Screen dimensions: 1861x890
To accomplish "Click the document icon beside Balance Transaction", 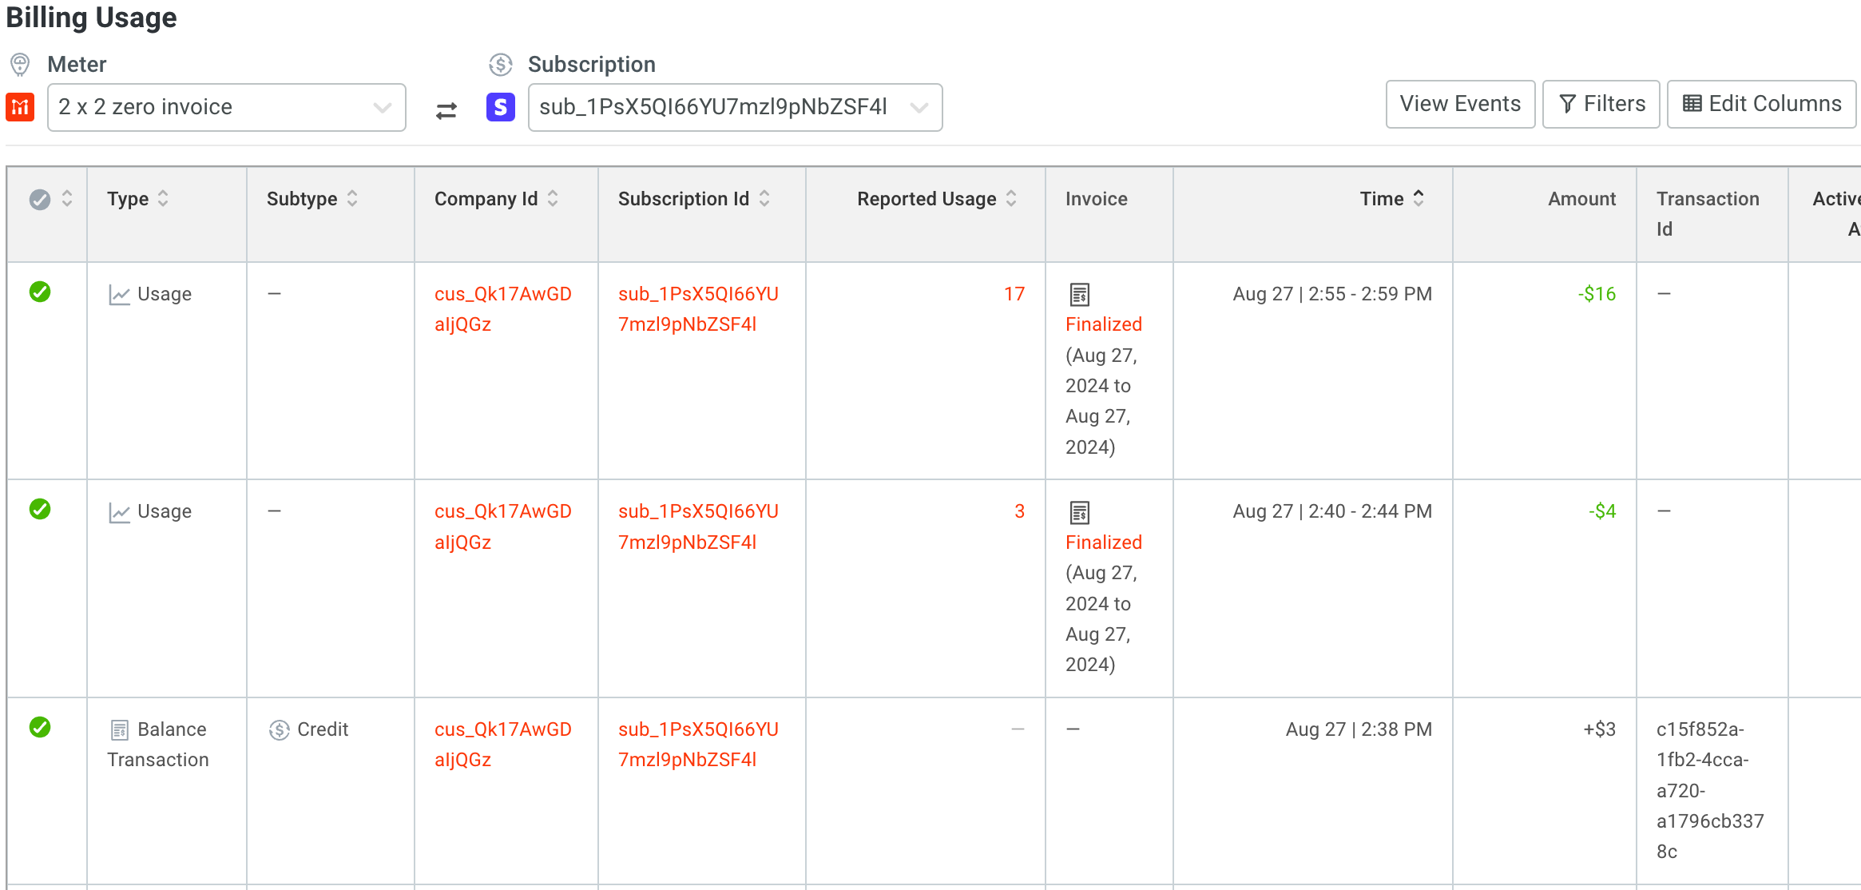I will (x=118, y=729).
